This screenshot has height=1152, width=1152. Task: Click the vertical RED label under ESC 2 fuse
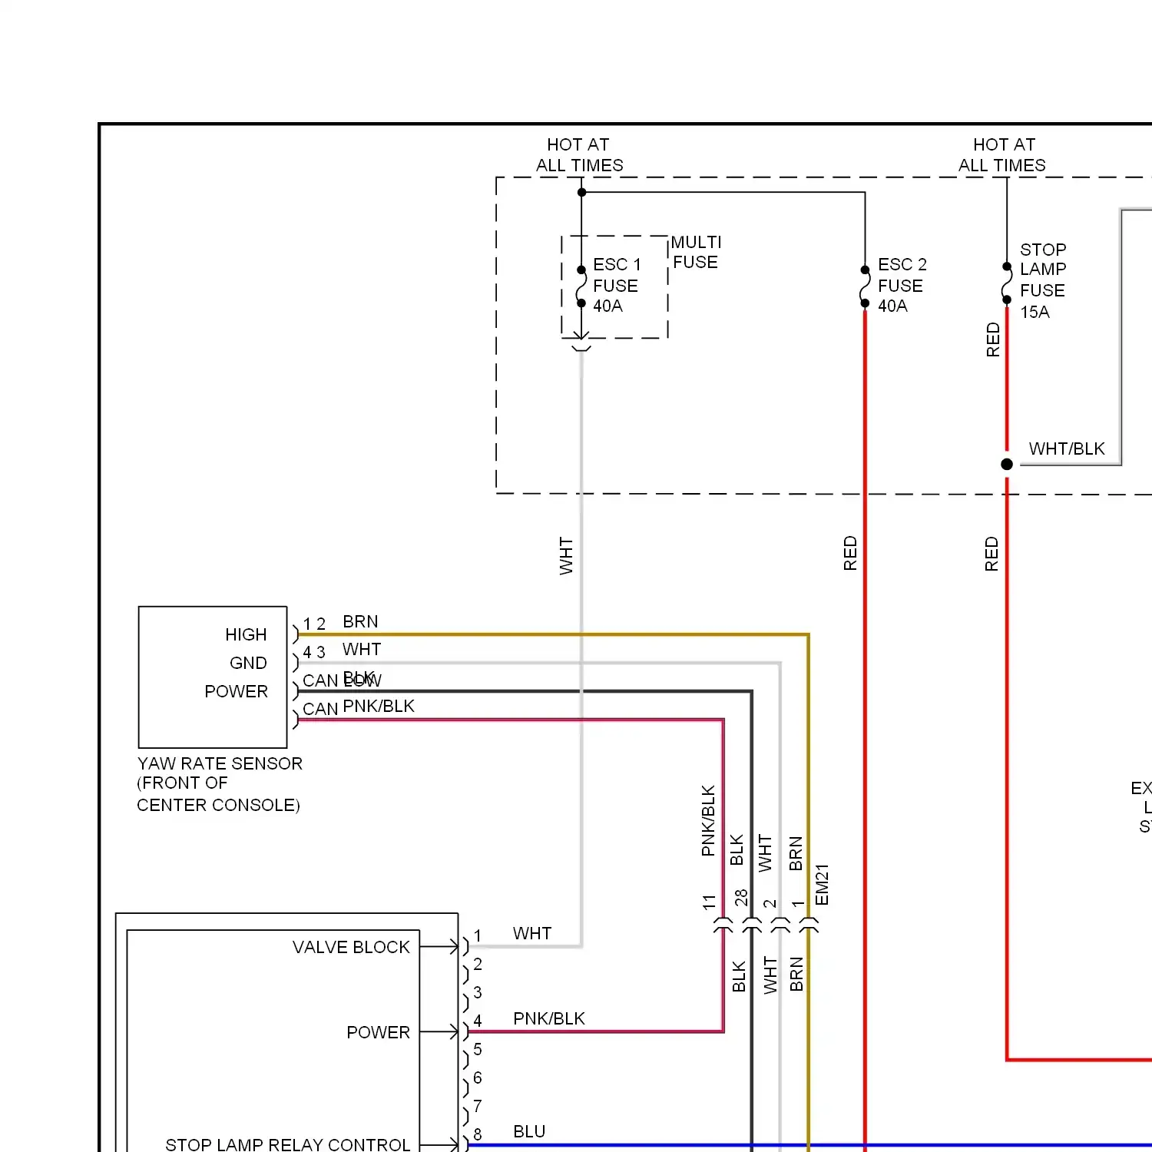850,554
